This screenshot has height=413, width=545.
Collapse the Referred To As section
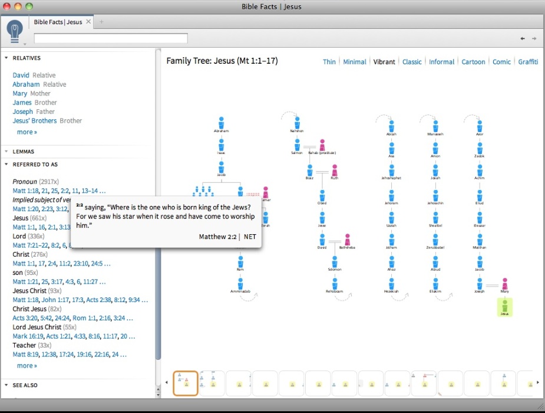coord(6,165)
